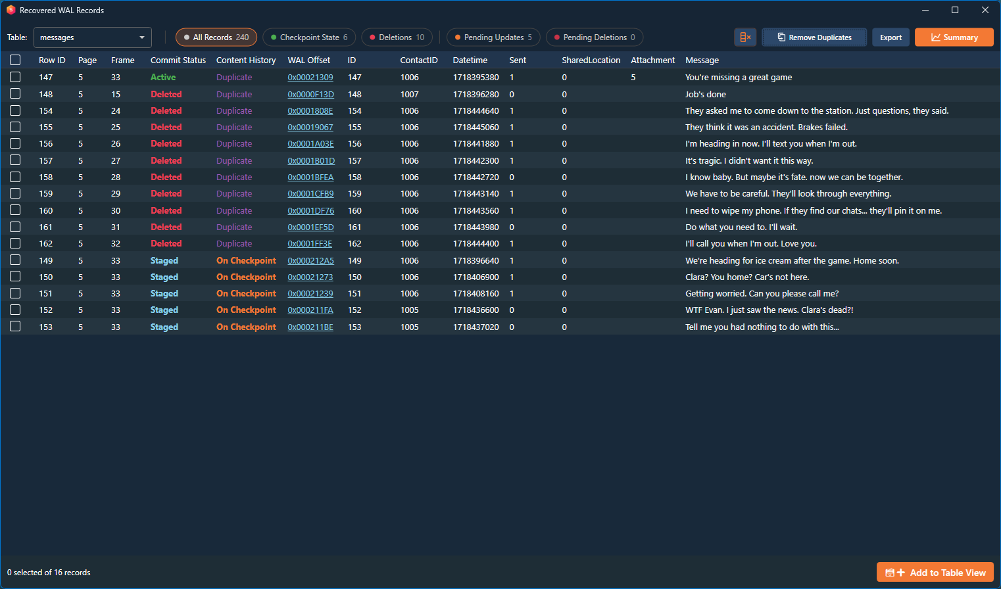The image size is (1001, 589).
Task: Click message "Job's done"
Action: (706, 94)
